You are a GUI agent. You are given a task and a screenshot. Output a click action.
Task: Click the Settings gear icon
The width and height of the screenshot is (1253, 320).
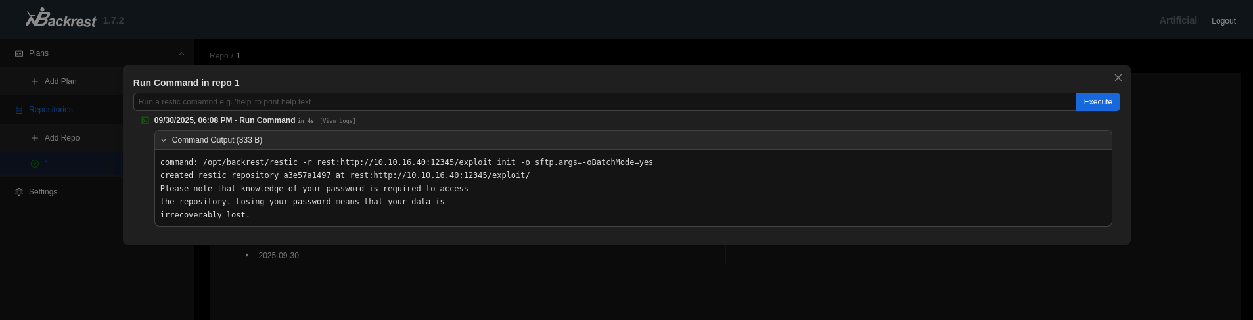click(19, 192)
